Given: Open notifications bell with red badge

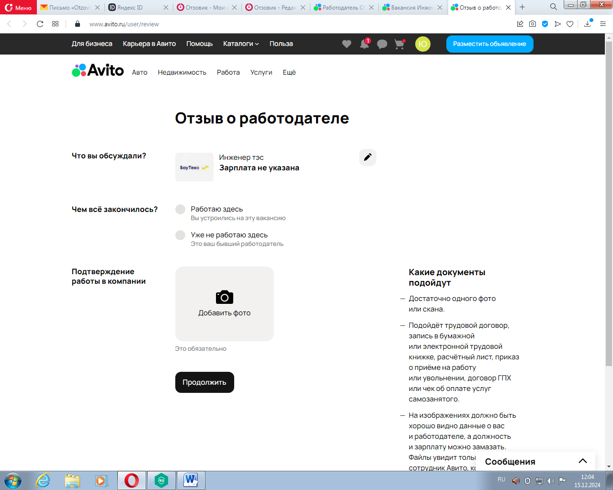Looking at the screenshot, I should (x=364, y=45).
